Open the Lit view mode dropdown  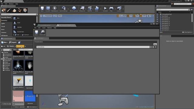pyautogui.click(x=55, y=16)
